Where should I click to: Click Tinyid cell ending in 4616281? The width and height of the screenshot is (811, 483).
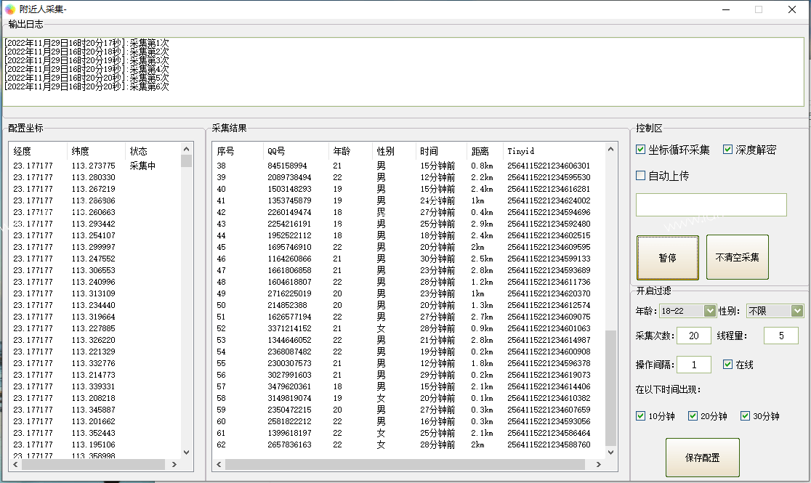pos(549,189)
